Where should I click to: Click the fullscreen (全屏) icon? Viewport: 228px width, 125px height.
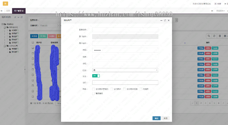[x=216, y=4]
